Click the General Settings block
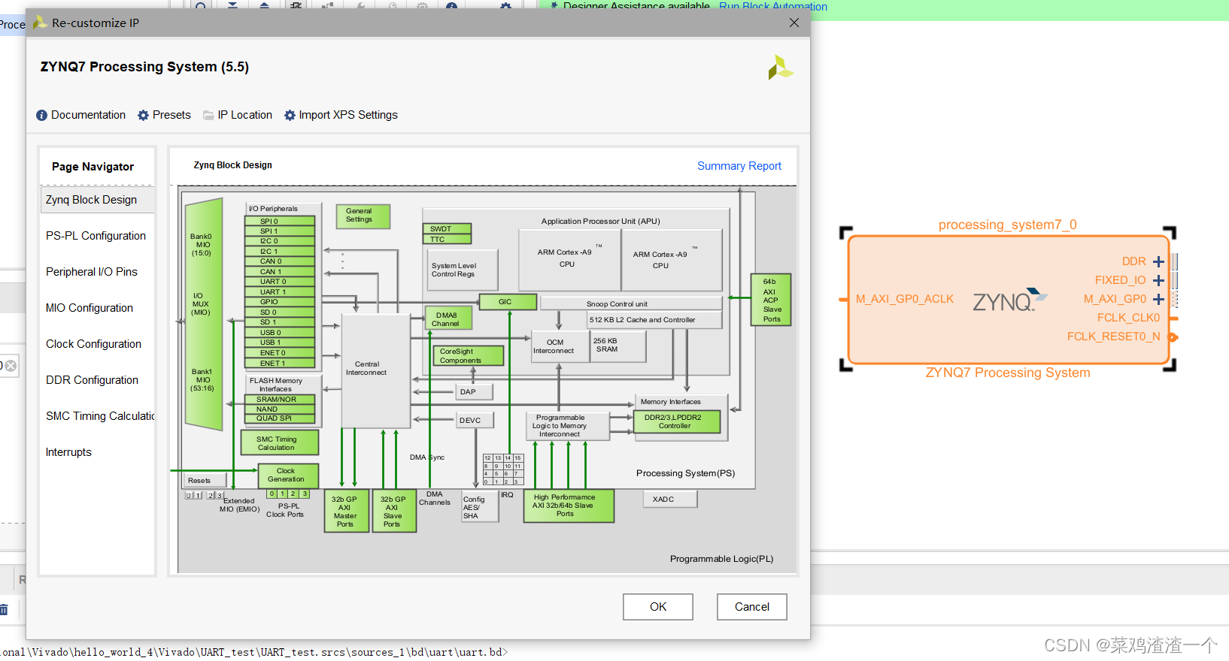Image resolution: width=1229 pixels, height=661 pixels. [x=363, y=216]
